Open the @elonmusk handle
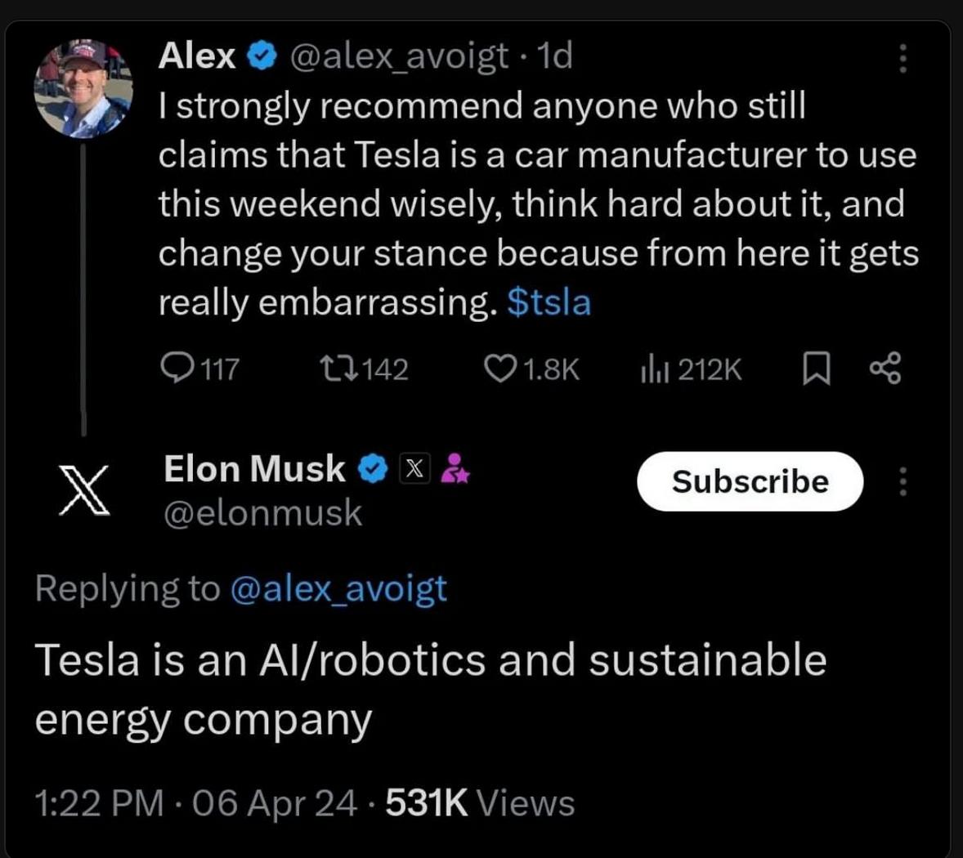The height and width of the screenshot is (858, 963). pyautogui.click(x=262, y=513)
